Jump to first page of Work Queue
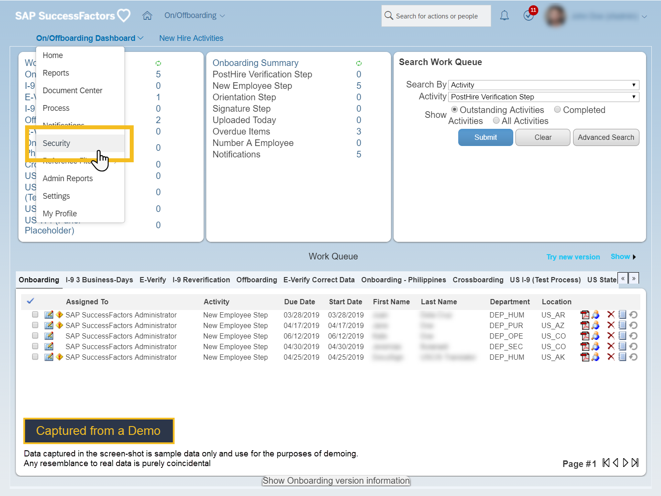The height and width of the screenshot is (496, 661). click(x=606, y=463)
